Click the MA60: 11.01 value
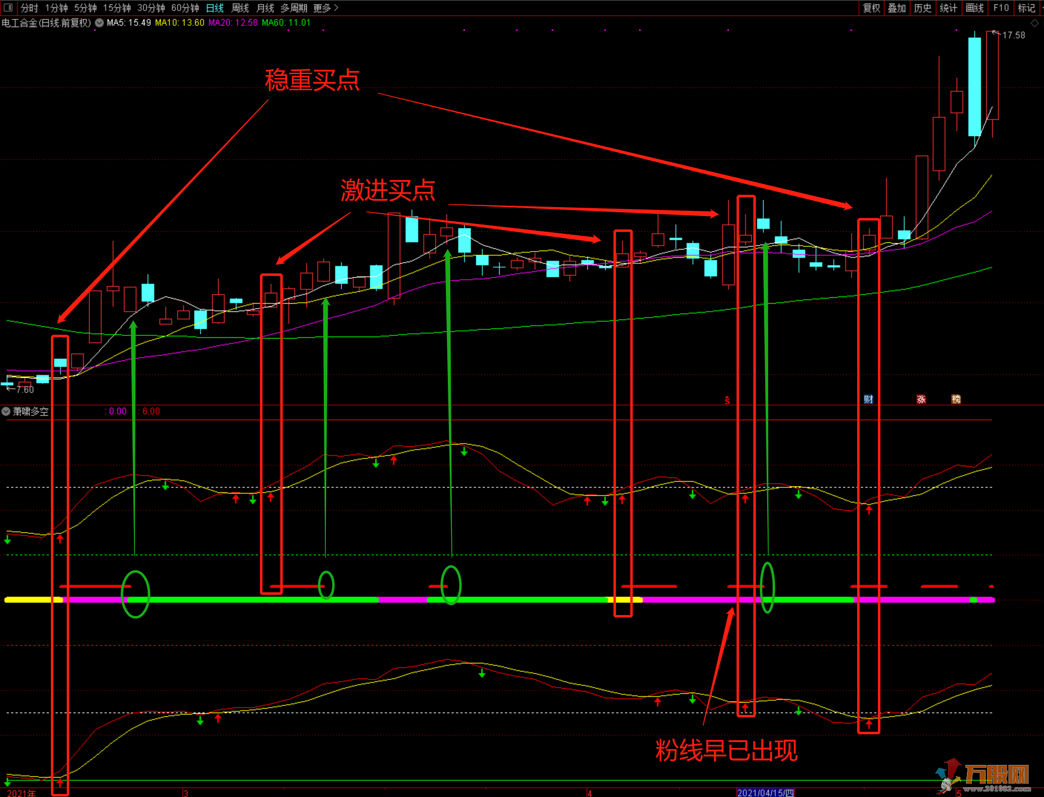The width and height of the screenshot is (1044, 797). coord(286,23)
